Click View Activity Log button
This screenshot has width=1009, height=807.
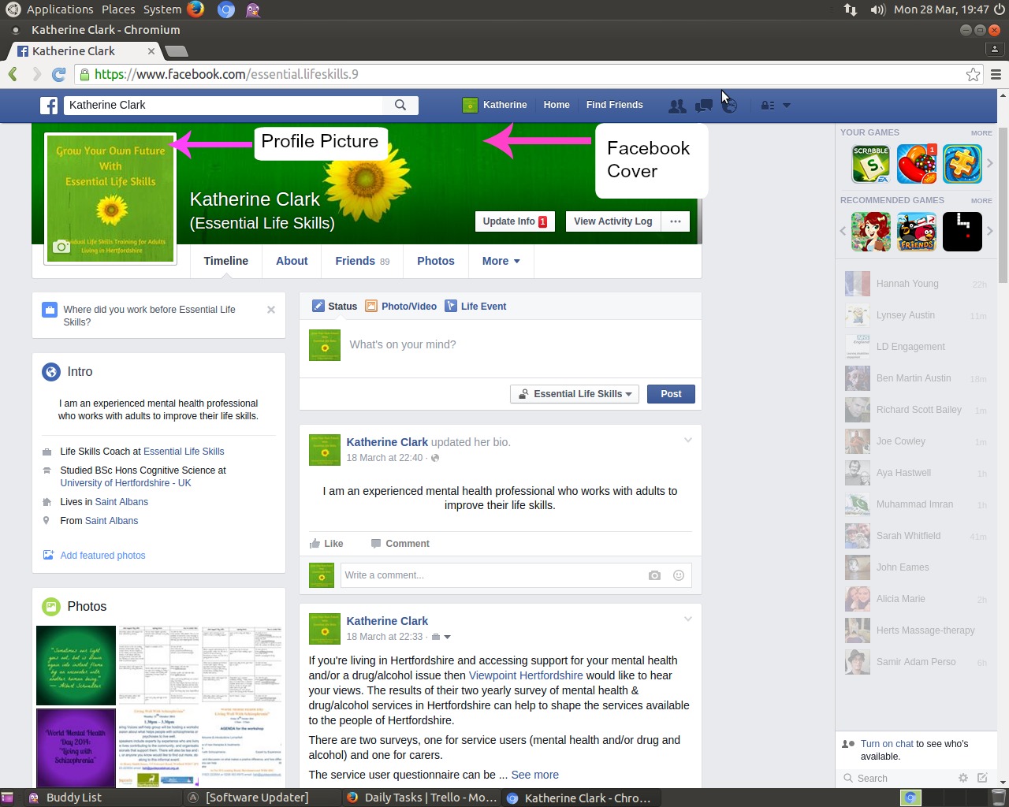point(613,221)
